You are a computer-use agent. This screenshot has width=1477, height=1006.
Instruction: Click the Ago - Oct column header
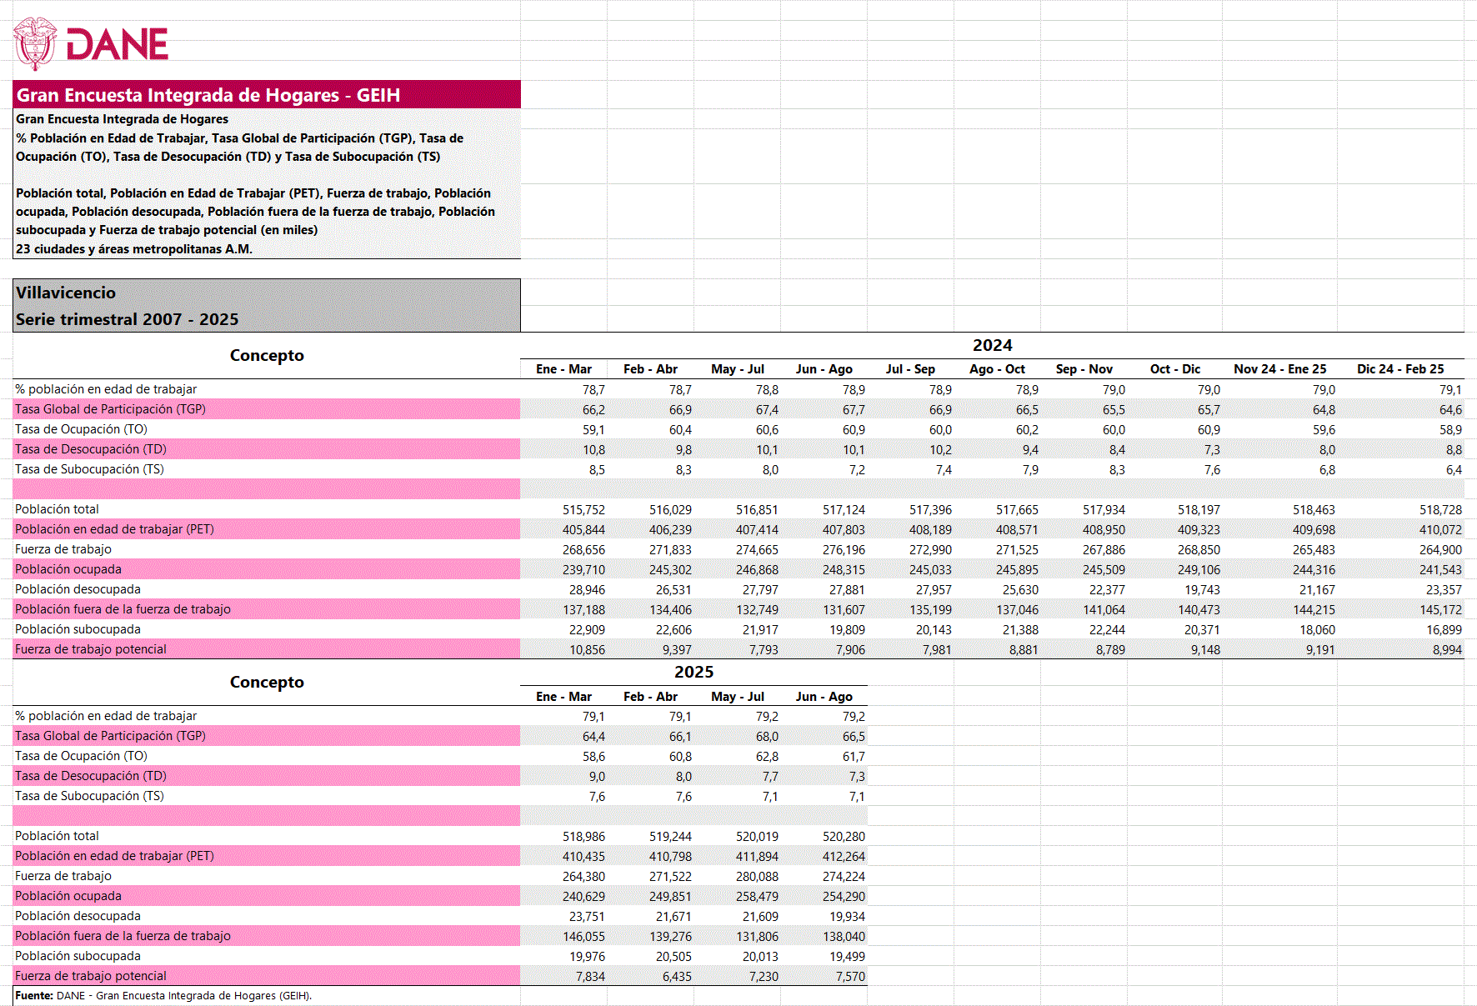(x=997, y=369)
